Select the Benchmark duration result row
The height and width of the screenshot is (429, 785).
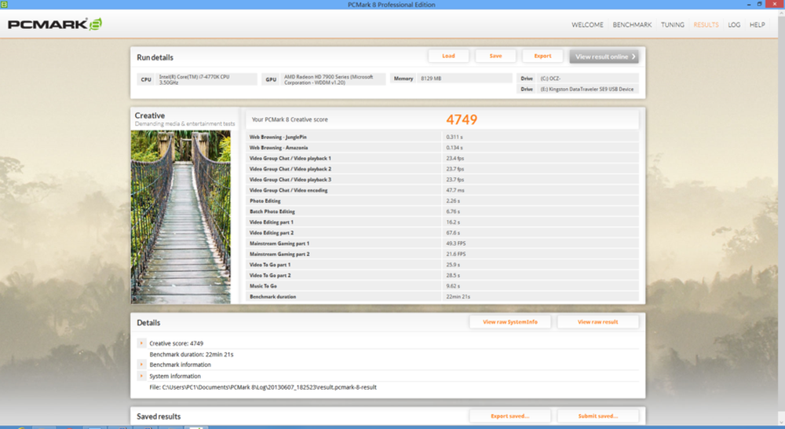pyautogui.click(x=443, y=297)
